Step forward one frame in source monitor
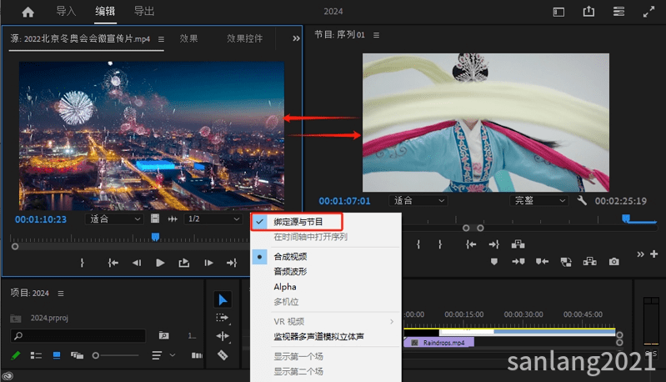Image resolution: width=666 pixels, height=382 pixels. pos(208,263)
